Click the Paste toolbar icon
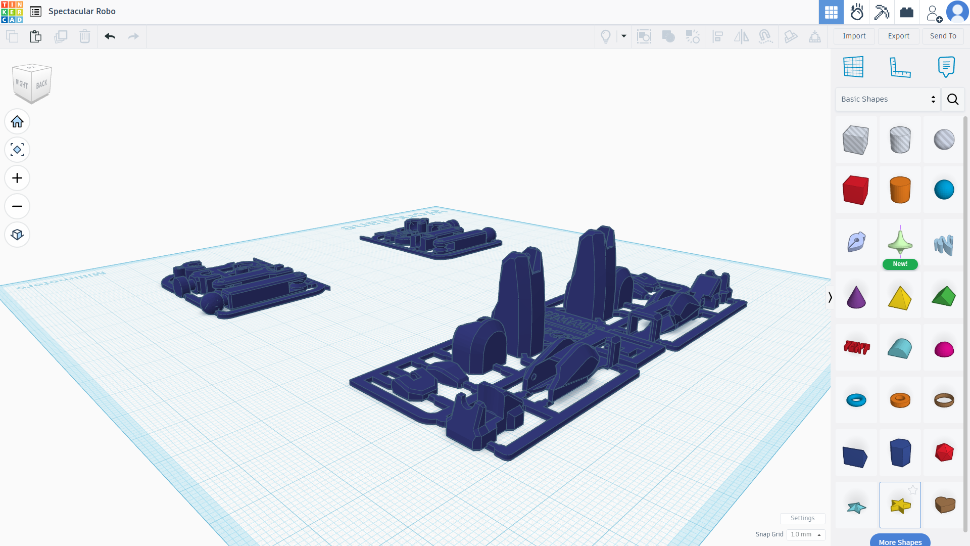Viewport: 970px width, 546px height. (x=36, y=36)
